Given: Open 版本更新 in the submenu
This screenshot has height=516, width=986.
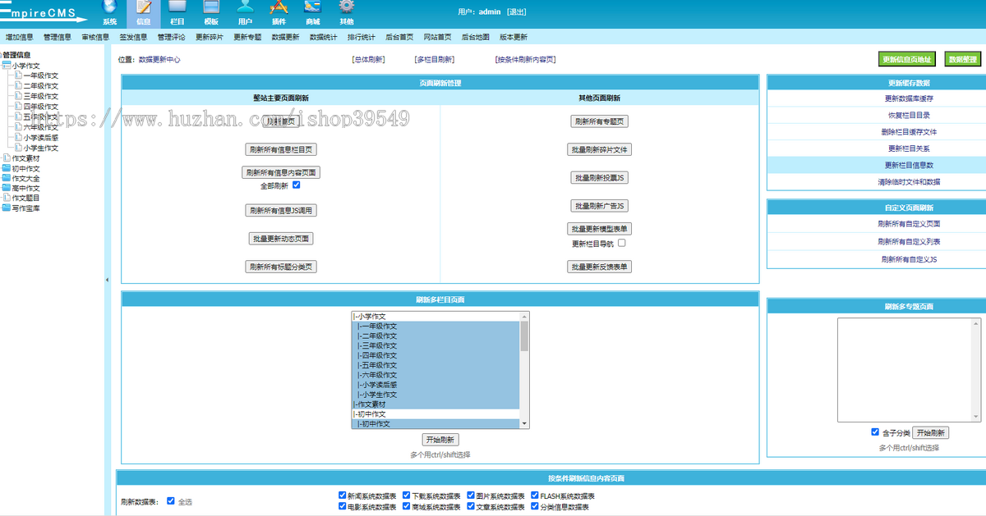Looking at the screenshot, I should (x=514, y=37).
